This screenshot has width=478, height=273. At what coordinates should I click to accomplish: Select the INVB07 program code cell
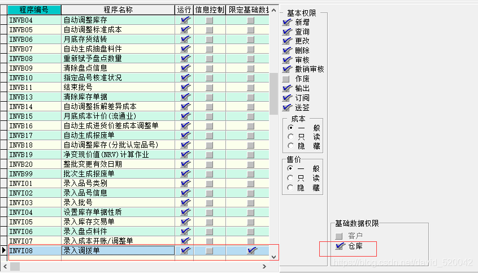click(x=34, y=49)
